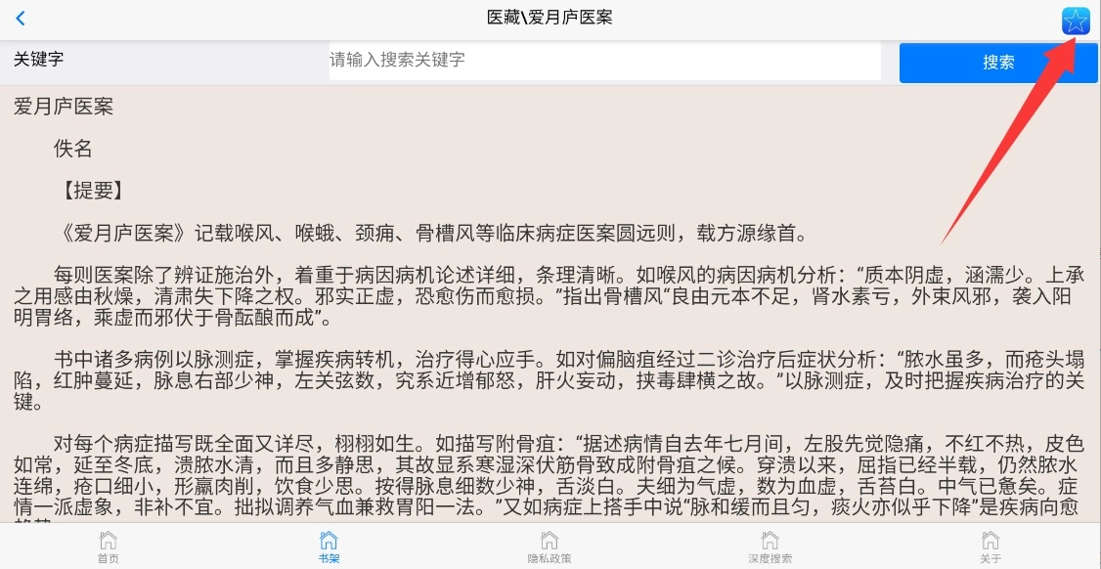Select the 书架 tab label
Image resolution: width=1101 pixels, height=569 pixels.
click(329, 559)
